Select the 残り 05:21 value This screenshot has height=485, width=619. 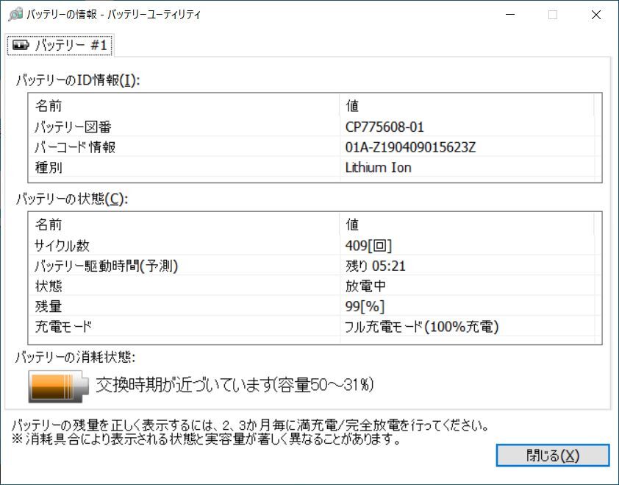376,266
